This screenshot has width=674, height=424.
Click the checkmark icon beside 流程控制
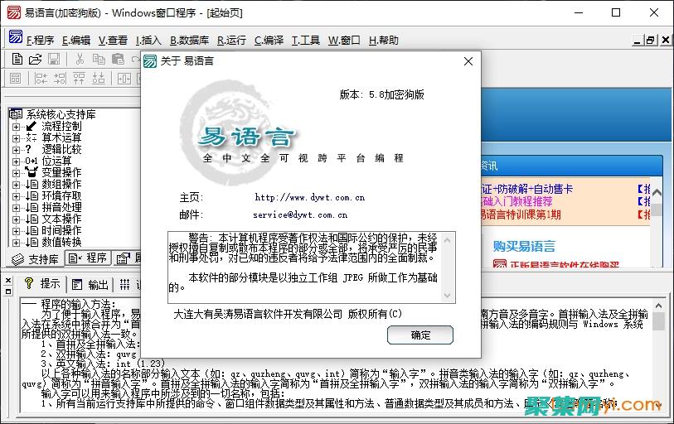point(31,127)
